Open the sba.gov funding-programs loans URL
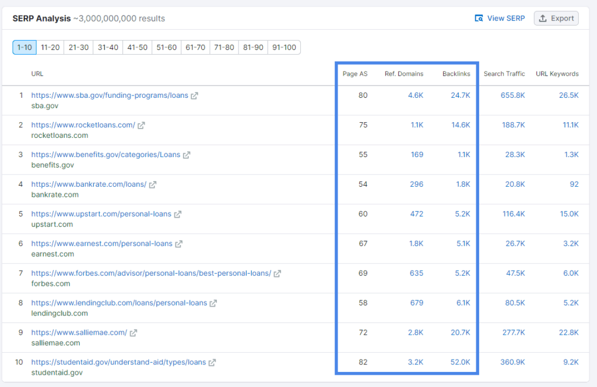Image resolution: width=597 pixels, height=387 pixels. 110,95
